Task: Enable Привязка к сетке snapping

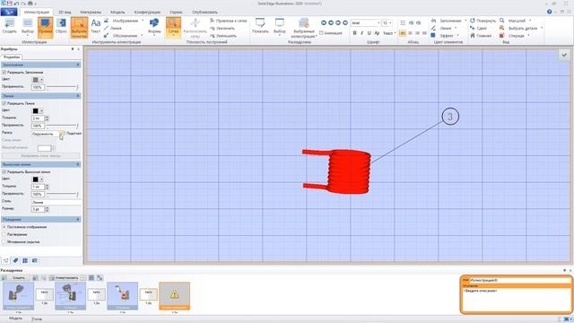Action: tap(229, 21)
